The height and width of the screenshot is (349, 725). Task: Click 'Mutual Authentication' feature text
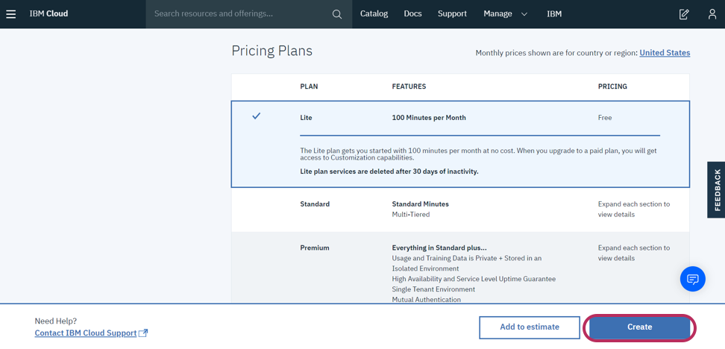click(427, 300)
